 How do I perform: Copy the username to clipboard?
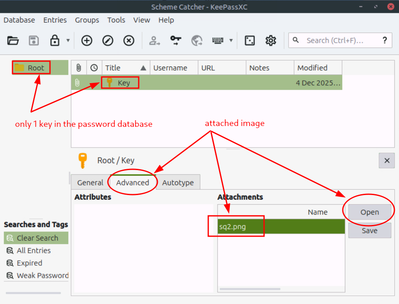pos(155,40)
